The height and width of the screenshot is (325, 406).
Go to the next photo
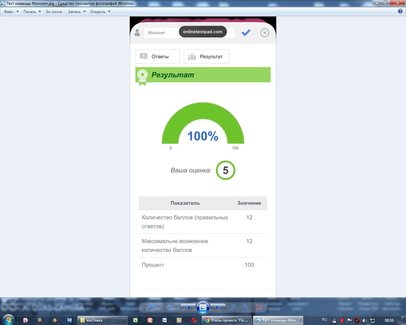218,307
